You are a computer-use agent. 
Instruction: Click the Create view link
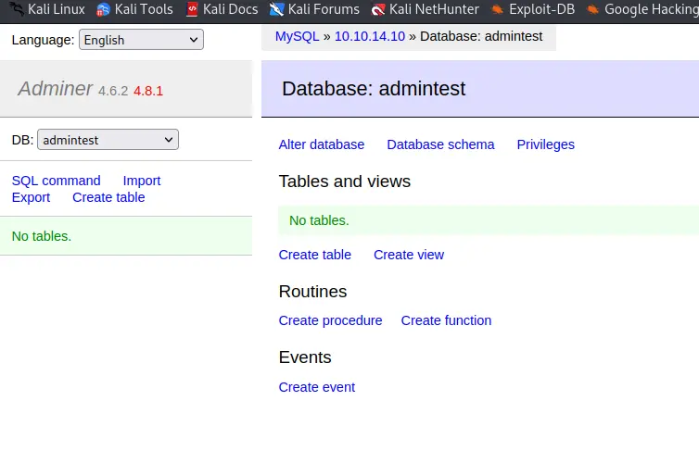pyautogui.click(x=409, y=255)
